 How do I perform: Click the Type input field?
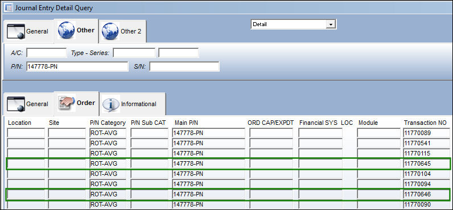pyautogui.click(x=134, y=53)
